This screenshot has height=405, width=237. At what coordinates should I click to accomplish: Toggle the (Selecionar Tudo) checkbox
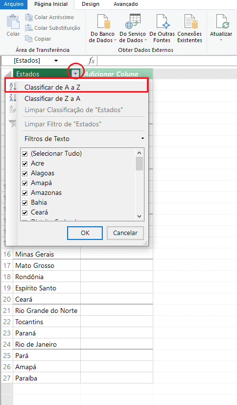click(x=25, y=154)
